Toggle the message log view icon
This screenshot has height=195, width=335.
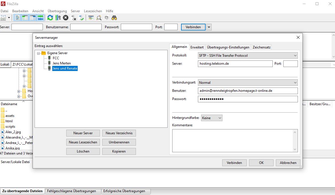coord(18,18)
